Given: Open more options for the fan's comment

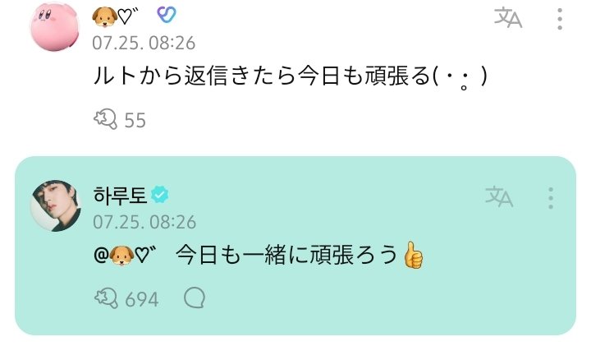Looking at the screenshot, I should click(x=560, y=18).
